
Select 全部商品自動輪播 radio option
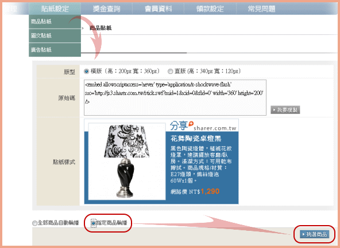point(34,223)
